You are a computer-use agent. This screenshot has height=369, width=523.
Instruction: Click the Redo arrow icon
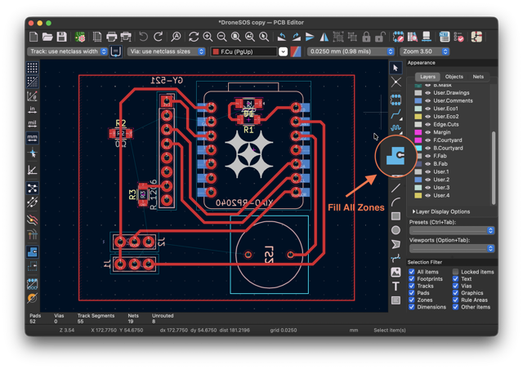pos(158,37)
